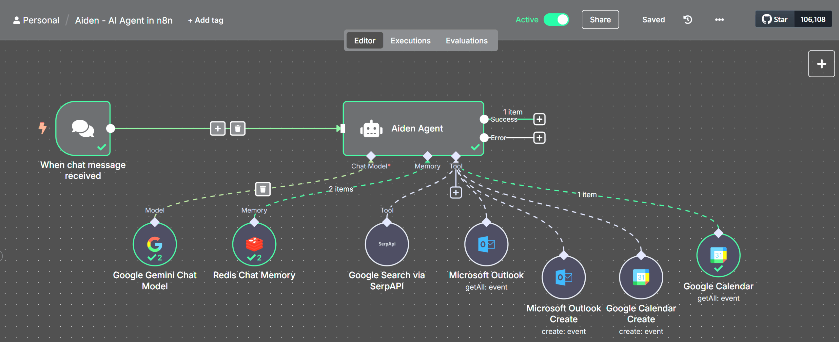The height and width of the screenshot is (342, 839).
Task: Switch to the Editor tab
Action: click(365, 41)
